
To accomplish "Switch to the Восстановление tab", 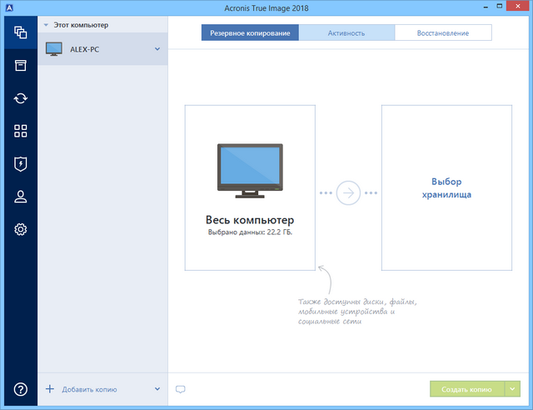I will (443, 32).
